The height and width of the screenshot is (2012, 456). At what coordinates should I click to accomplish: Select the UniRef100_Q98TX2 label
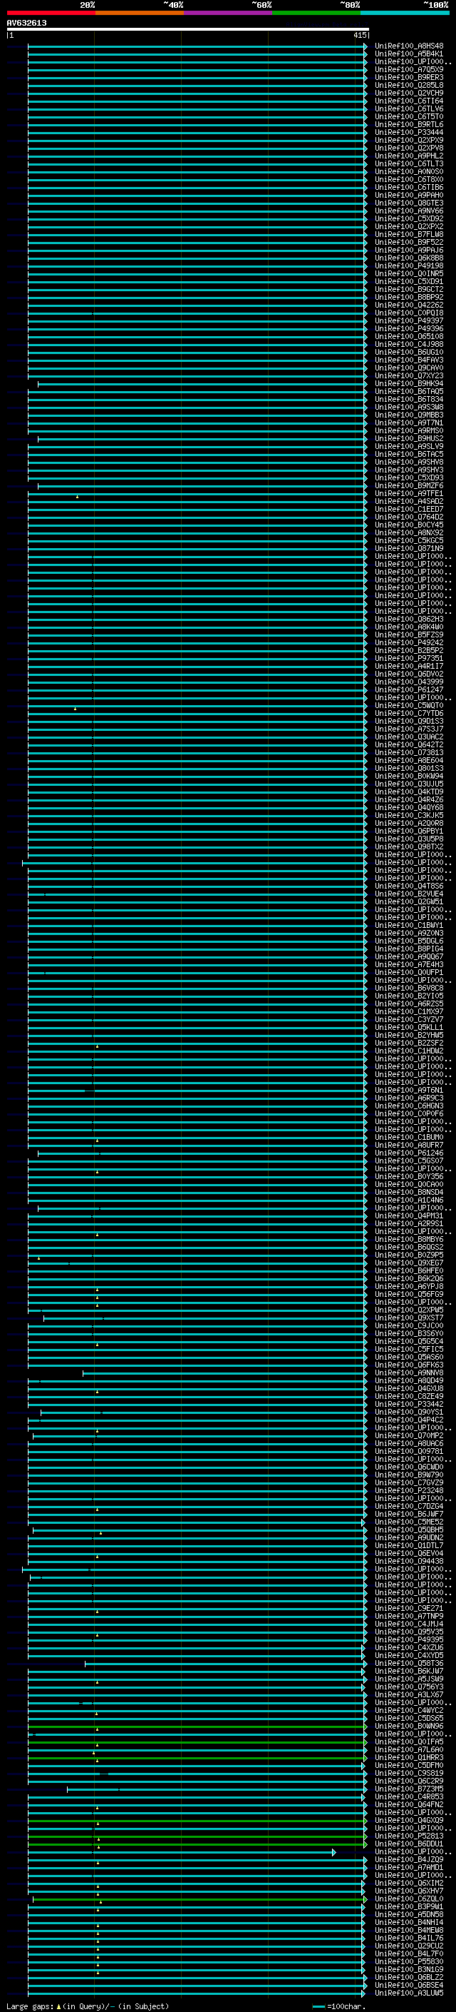[x=409, y=846]
